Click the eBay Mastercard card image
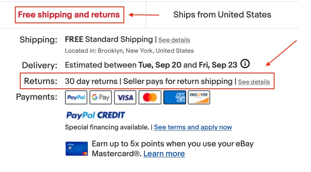The image size is (311, 172). [76, 149]
